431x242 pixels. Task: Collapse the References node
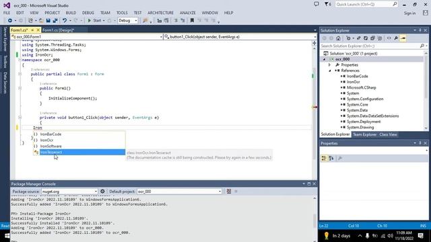coord(330,71)
